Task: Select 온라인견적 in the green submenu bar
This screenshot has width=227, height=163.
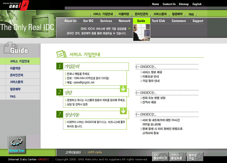Action: [141, 14]
